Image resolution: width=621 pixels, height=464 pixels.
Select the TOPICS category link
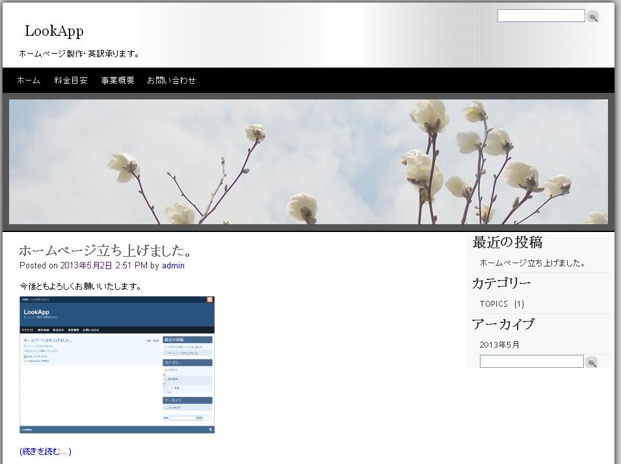tap(494, 304)
